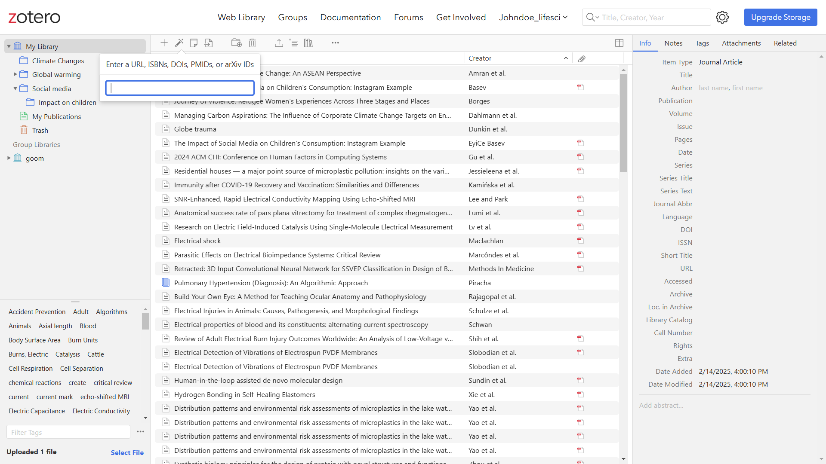Create a new standalone note via the note icon
The width and height of the screenshot is (826, 464).
[x=194, y=43]
